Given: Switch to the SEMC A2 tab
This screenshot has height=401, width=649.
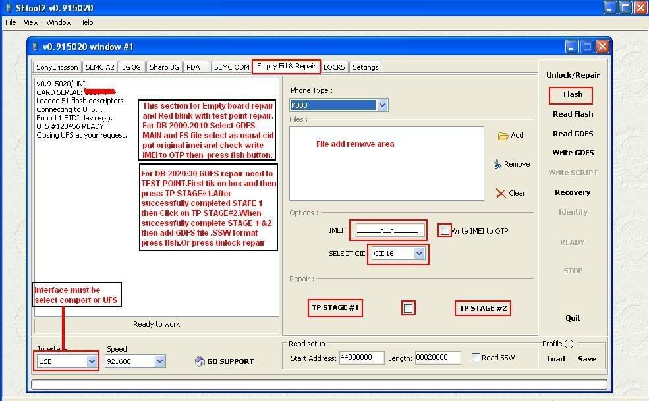Looking at the screenshot, I should [99, 67].
